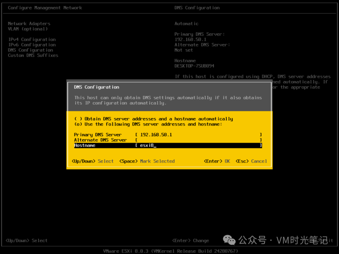Screen dimensions: 339x254
Task: Click the Alternate DNS Server label in the dialog
Action: (100, 140)
